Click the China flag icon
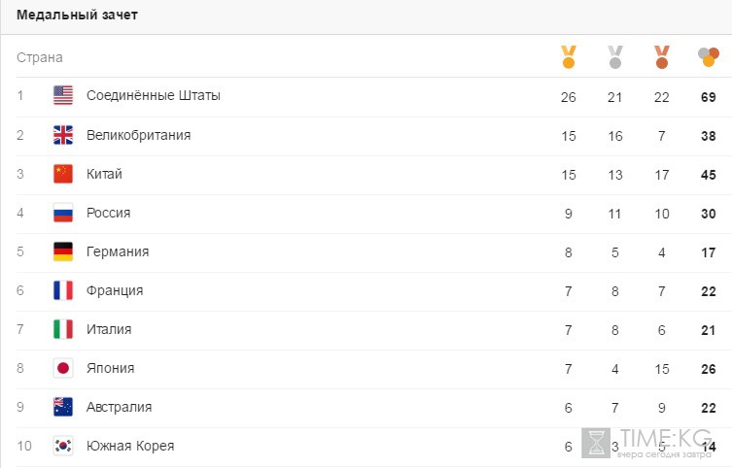The image size is (732, 468). click(x=63, y=174)
